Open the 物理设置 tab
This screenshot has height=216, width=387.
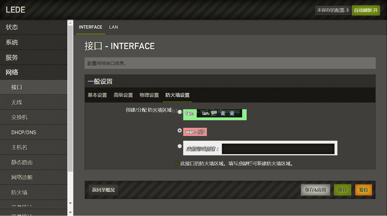149,95
